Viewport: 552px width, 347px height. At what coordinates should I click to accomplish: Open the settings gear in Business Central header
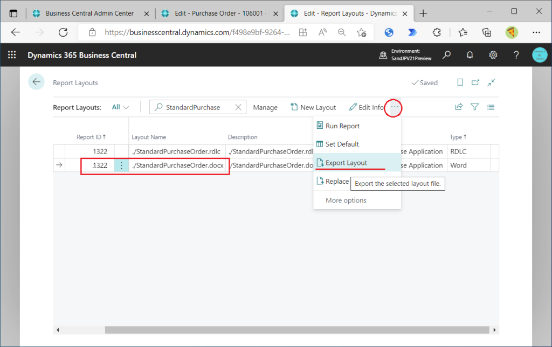493,55
